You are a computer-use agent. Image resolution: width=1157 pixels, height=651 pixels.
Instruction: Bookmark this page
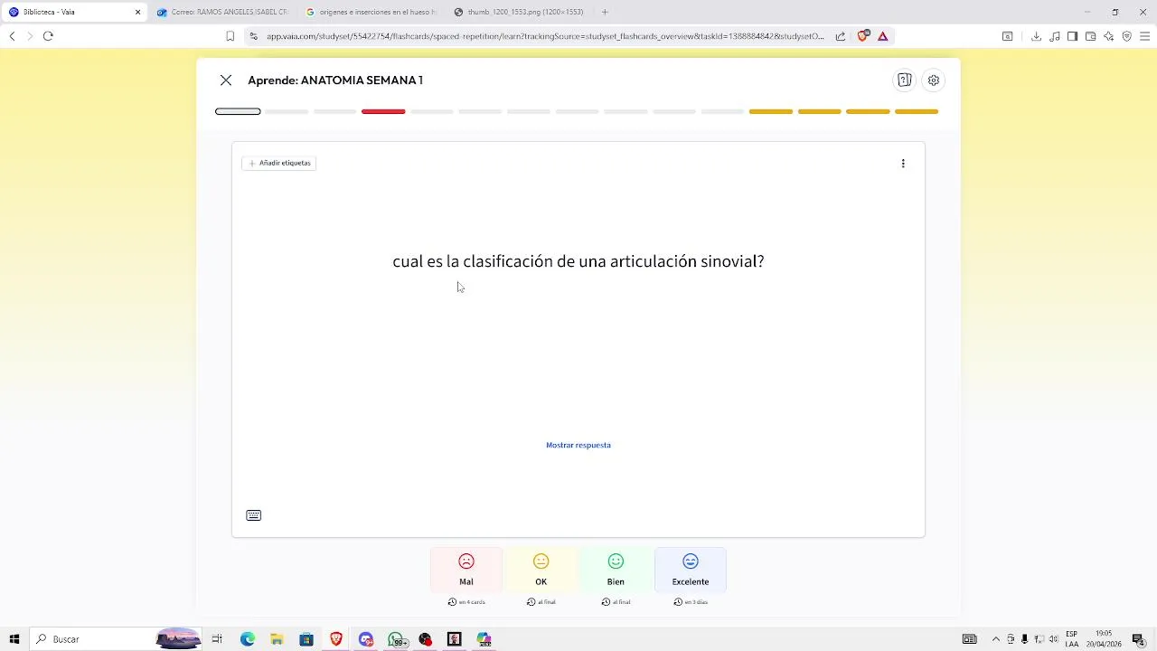coord(230,36)
